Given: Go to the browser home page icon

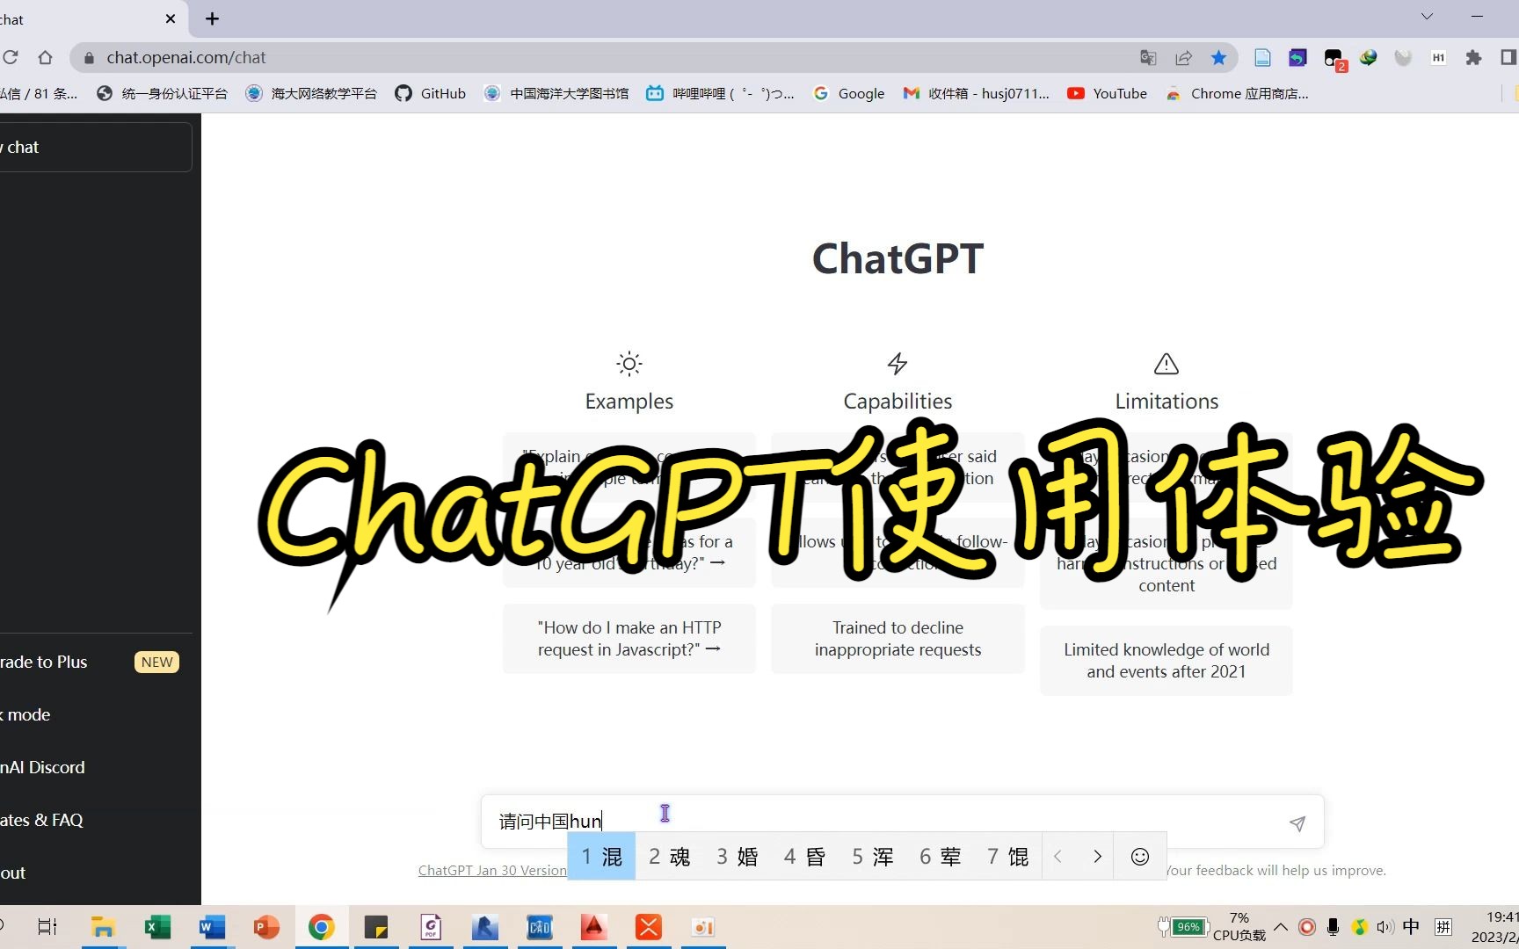Looking at the screenshot, I should [x=45, y=58].
